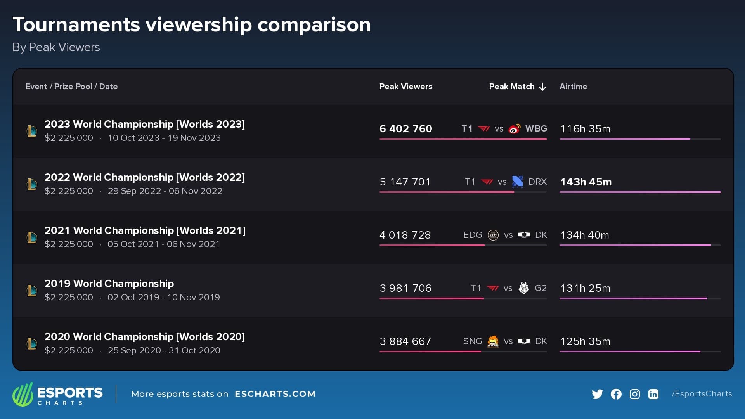Viewport: 745px width, 419px height.
Task: Open 2022 World Championship event title
Action: pyautogui.click(x=144, y=177)
